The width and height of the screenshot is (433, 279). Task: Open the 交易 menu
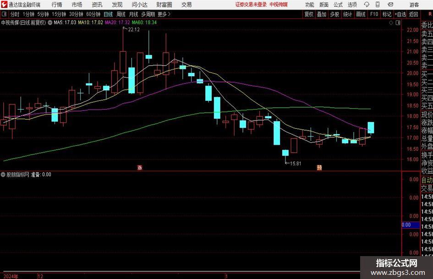(186, 5)
